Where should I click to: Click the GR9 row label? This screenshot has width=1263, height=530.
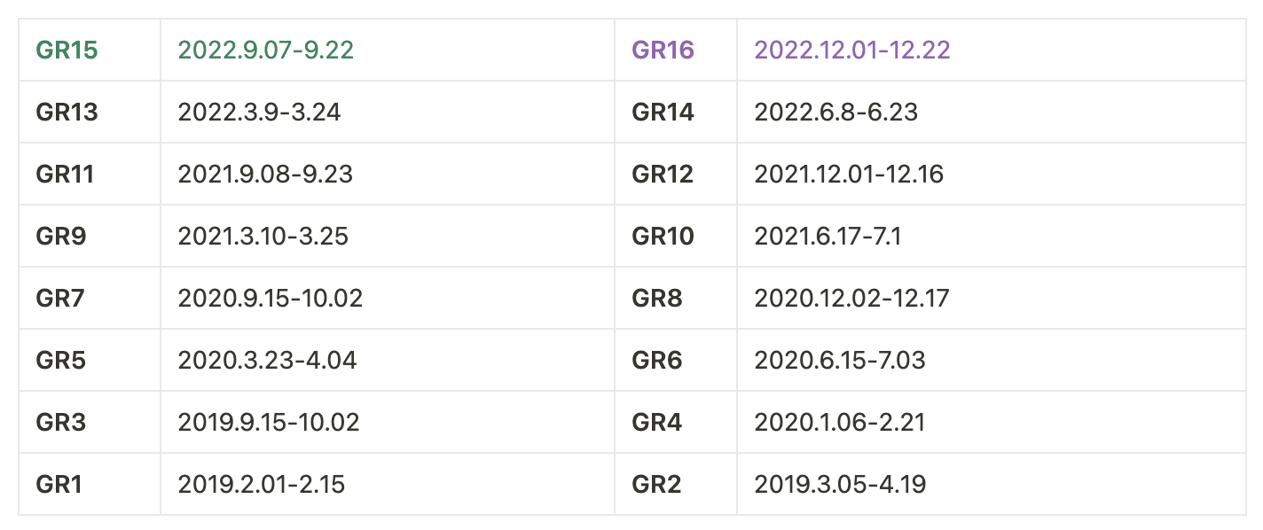[61, 236]
